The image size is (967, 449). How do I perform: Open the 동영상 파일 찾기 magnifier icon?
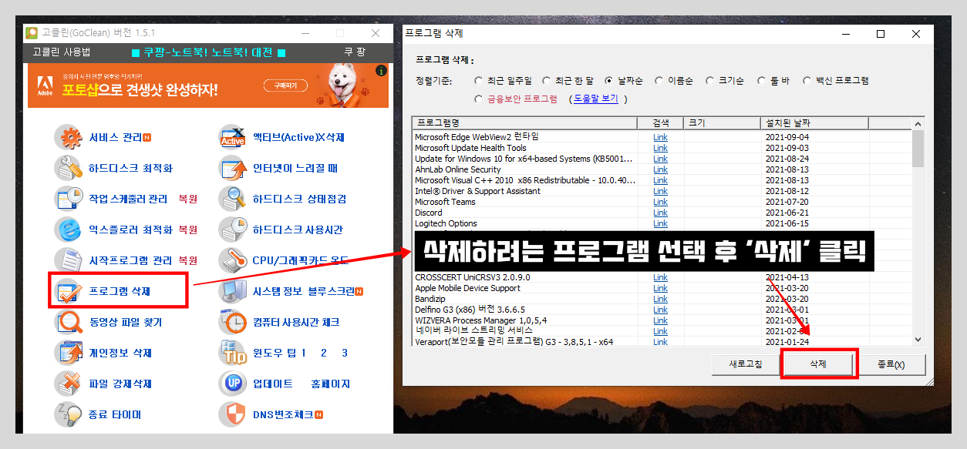tap(68, 322)
